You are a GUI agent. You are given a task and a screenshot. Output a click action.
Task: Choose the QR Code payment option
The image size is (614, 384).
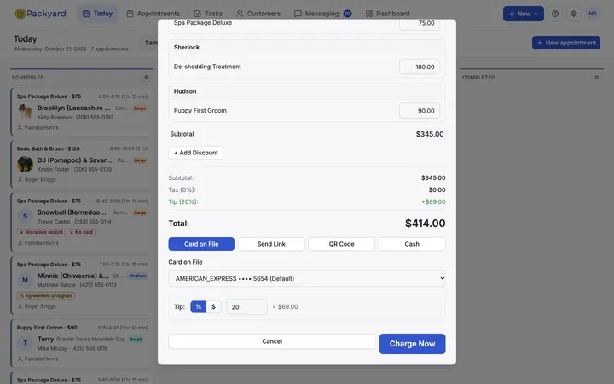(341, 244)
